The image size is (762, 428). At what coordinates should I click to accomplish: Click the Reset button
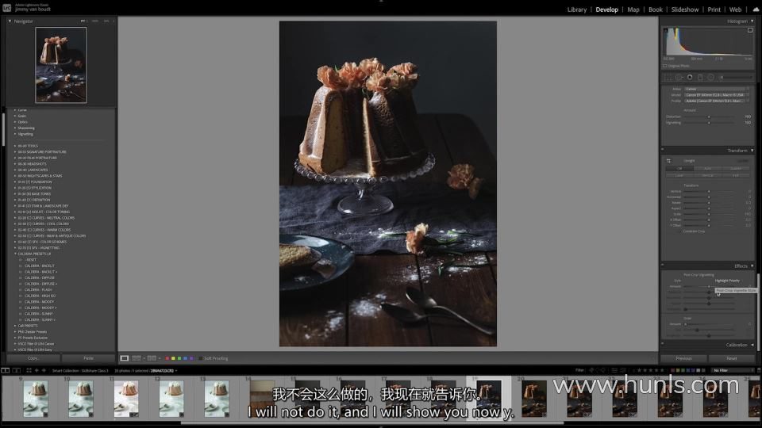click(731, 358)
